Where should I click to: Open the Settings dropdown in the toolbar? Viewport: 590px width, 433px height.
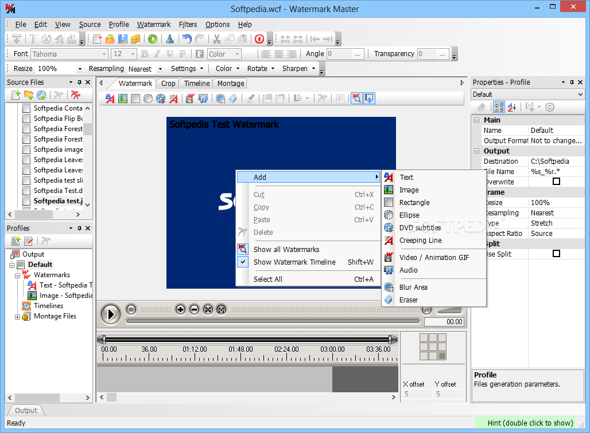click(x=187, y=69)
